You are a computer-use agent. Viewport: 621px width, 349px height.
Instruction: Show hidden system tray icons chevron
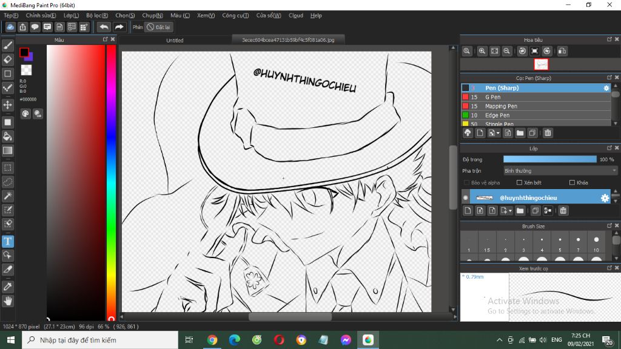500,340
